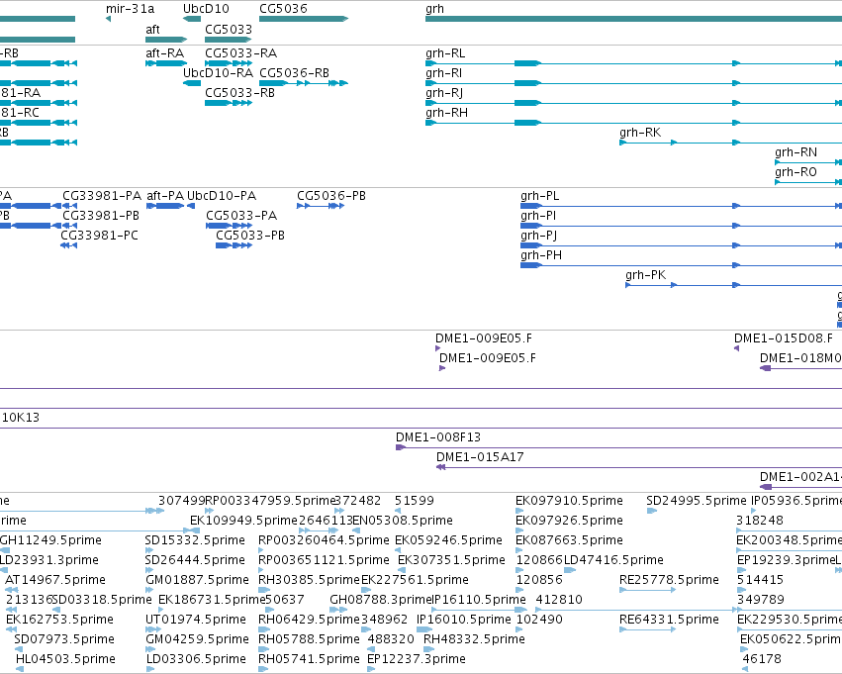Viewport: 842px width, 674px height.
Task: Select transcript grh-RH
Action: 446,113
